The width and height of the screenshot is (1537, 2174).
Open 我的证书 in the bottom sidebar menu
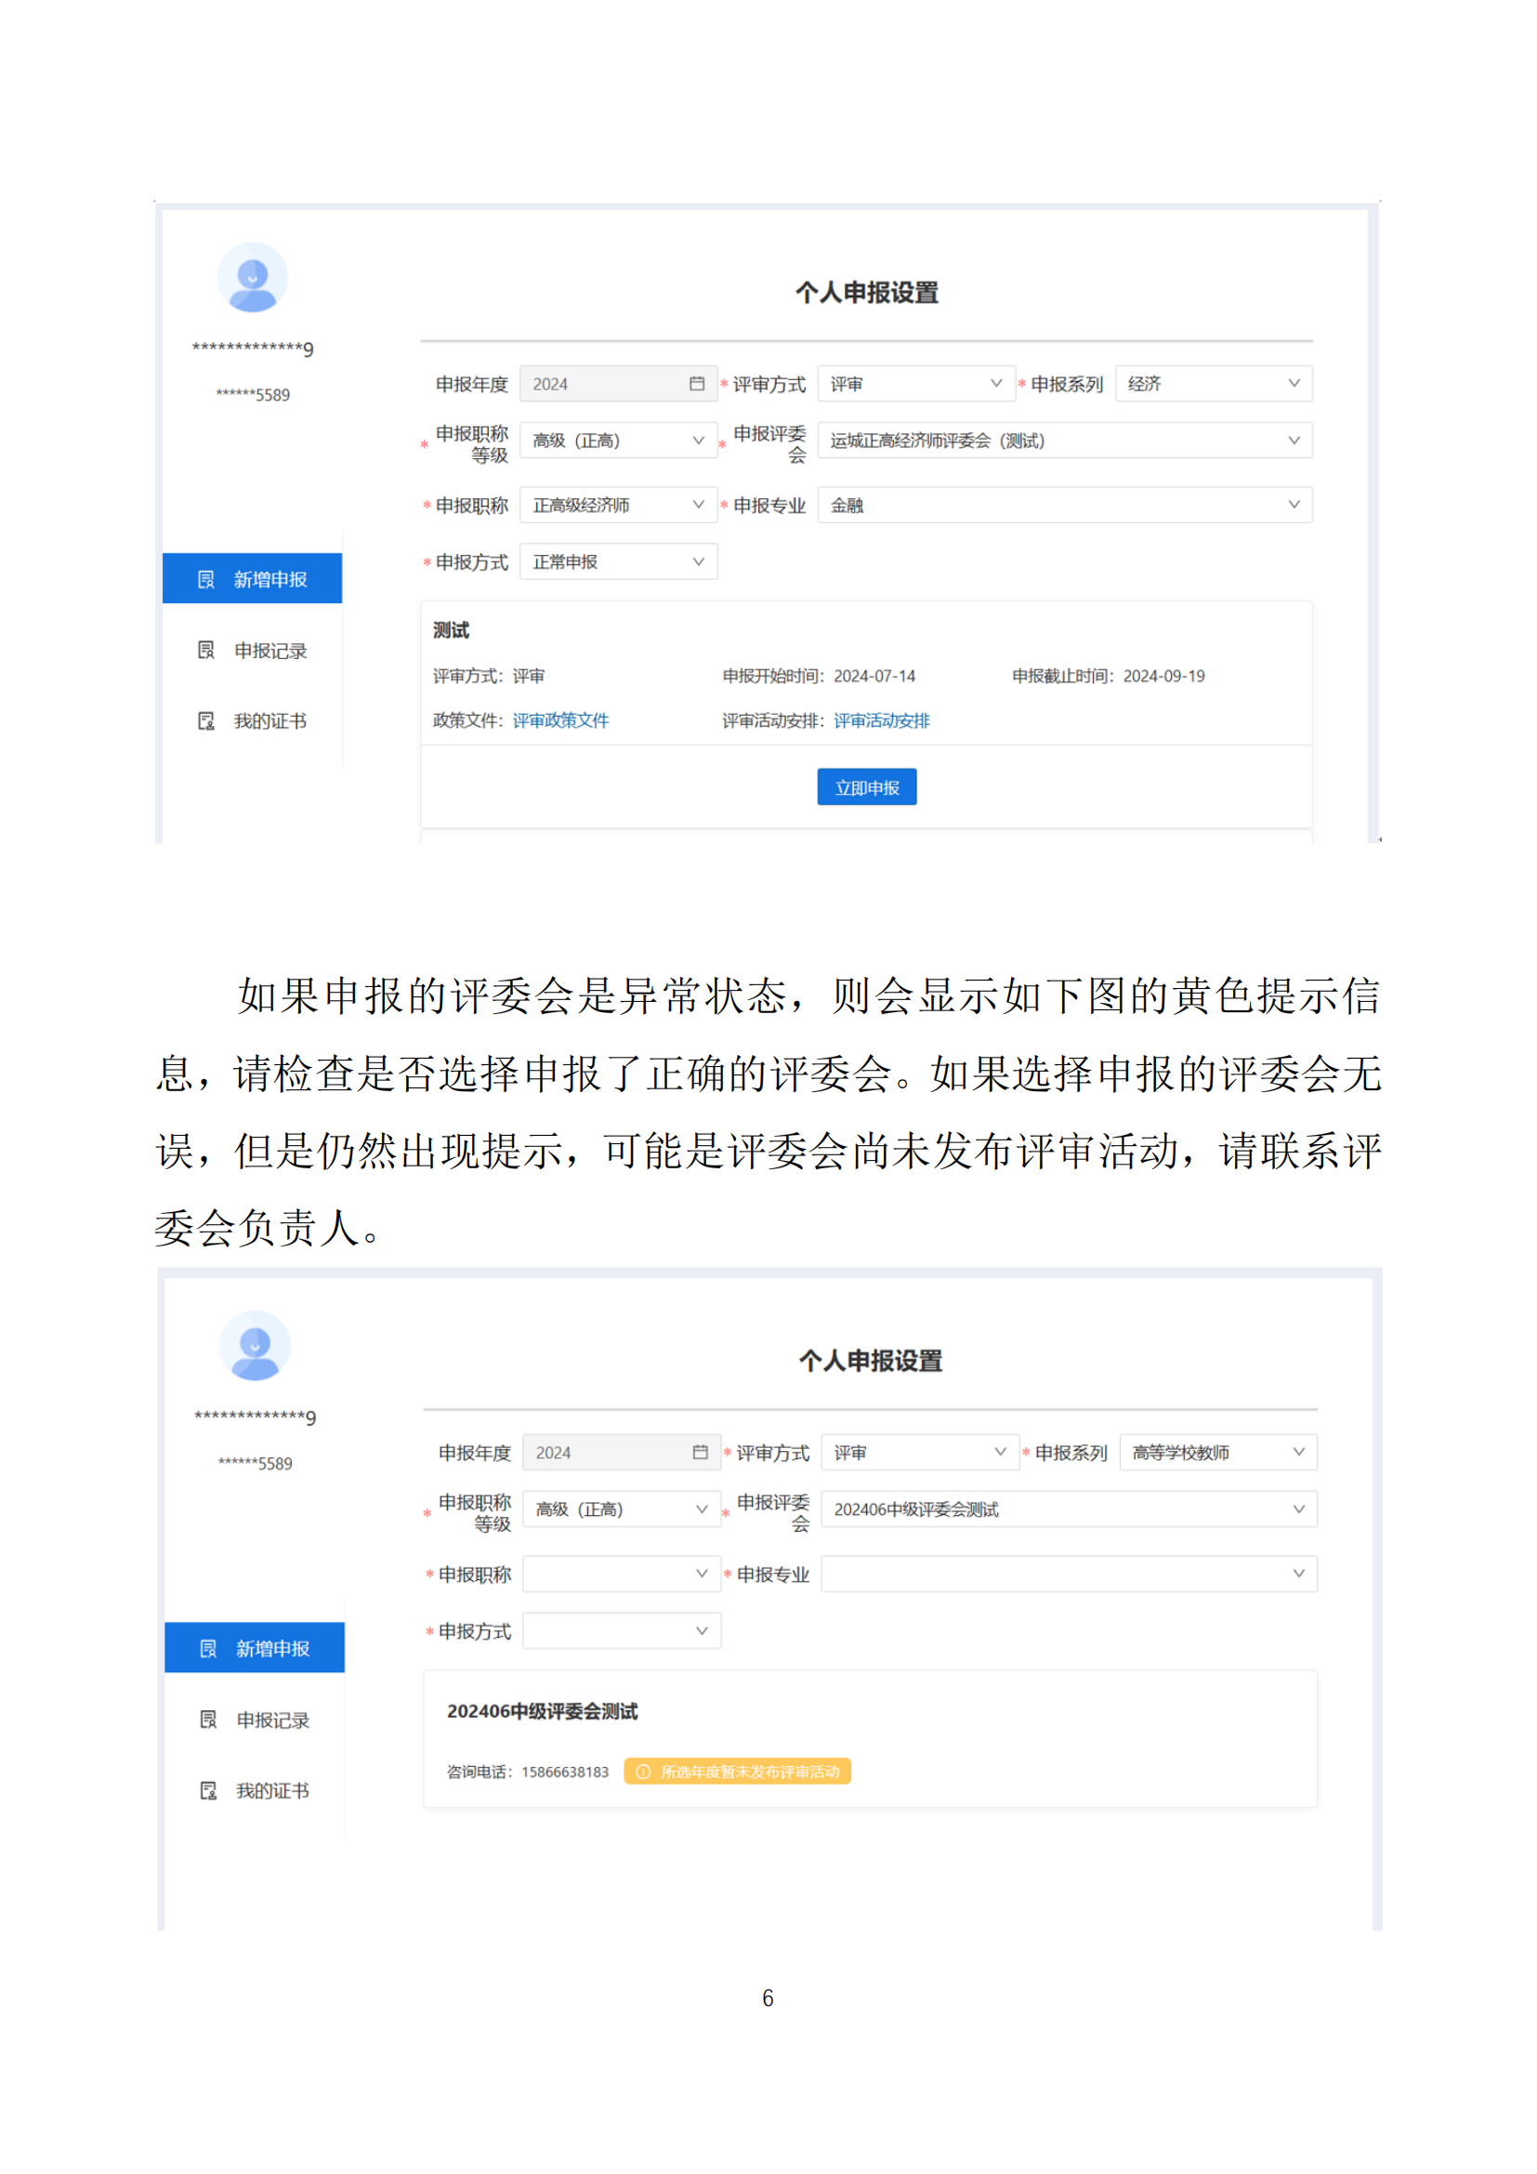pos(271,1790)
